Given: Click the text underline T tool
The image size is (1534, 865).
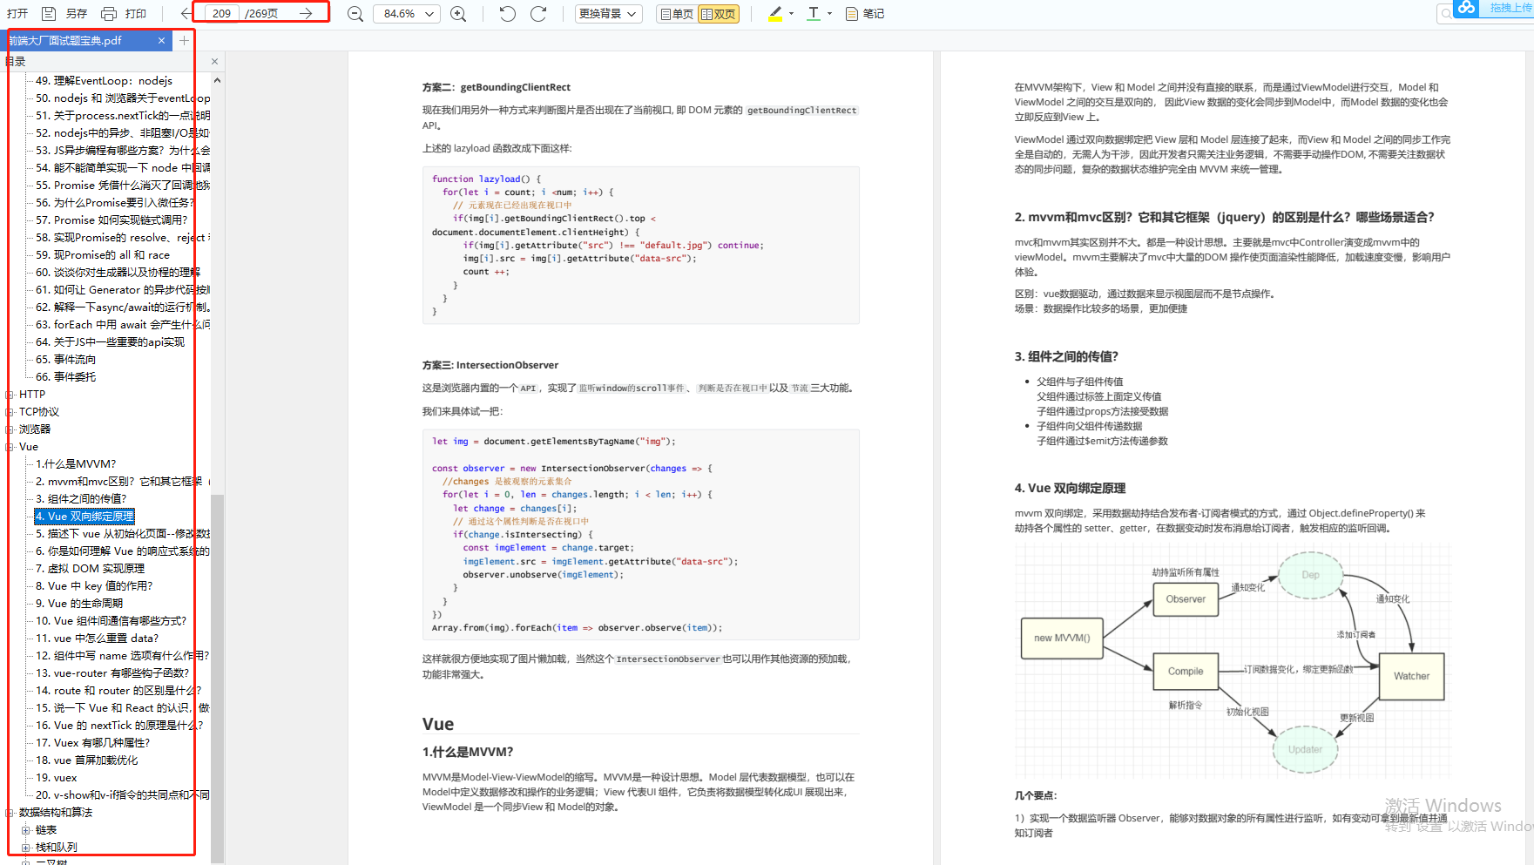Looking at the screenshot, I should 814,14.
